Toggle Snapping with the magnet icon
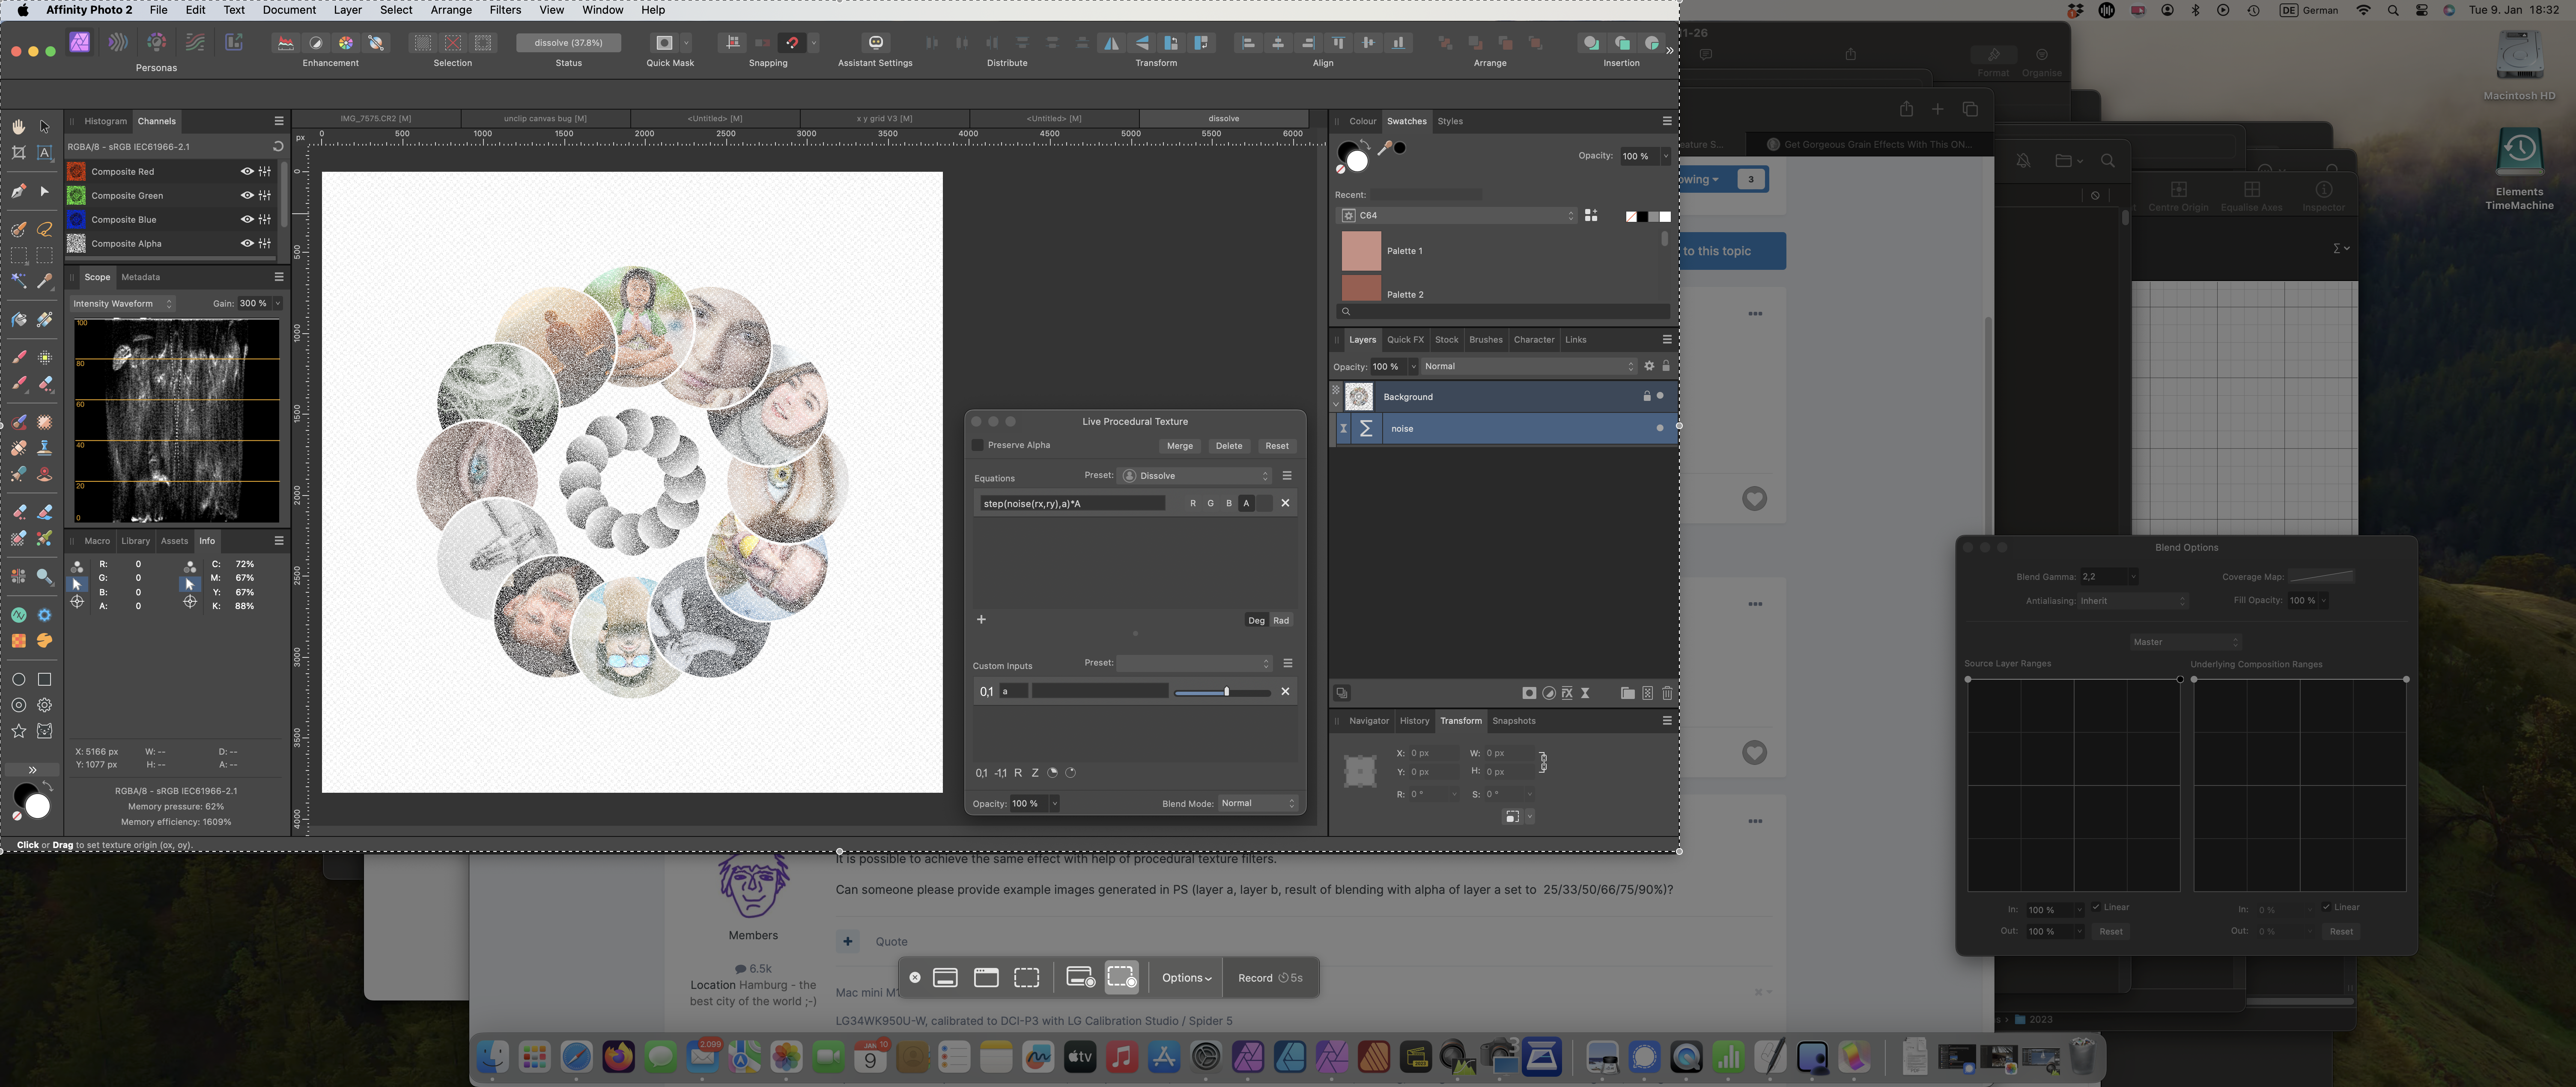The image size is (2576, 1087). 792,43
